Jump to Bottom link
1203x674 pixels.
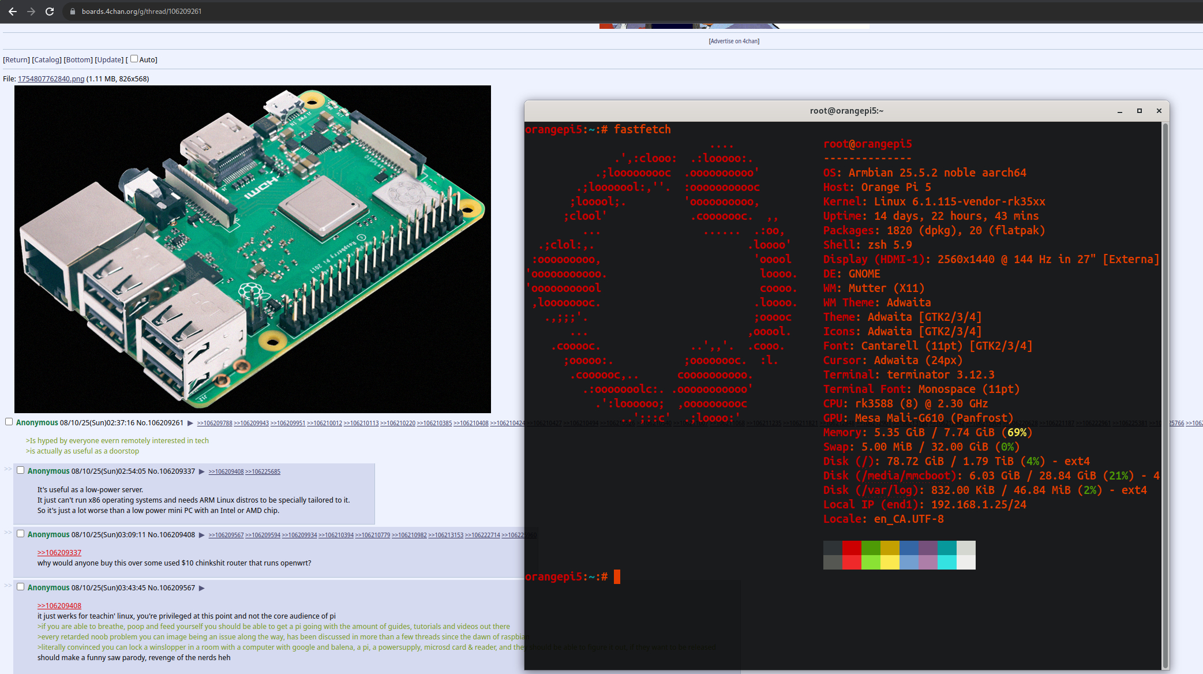point(78,60)
